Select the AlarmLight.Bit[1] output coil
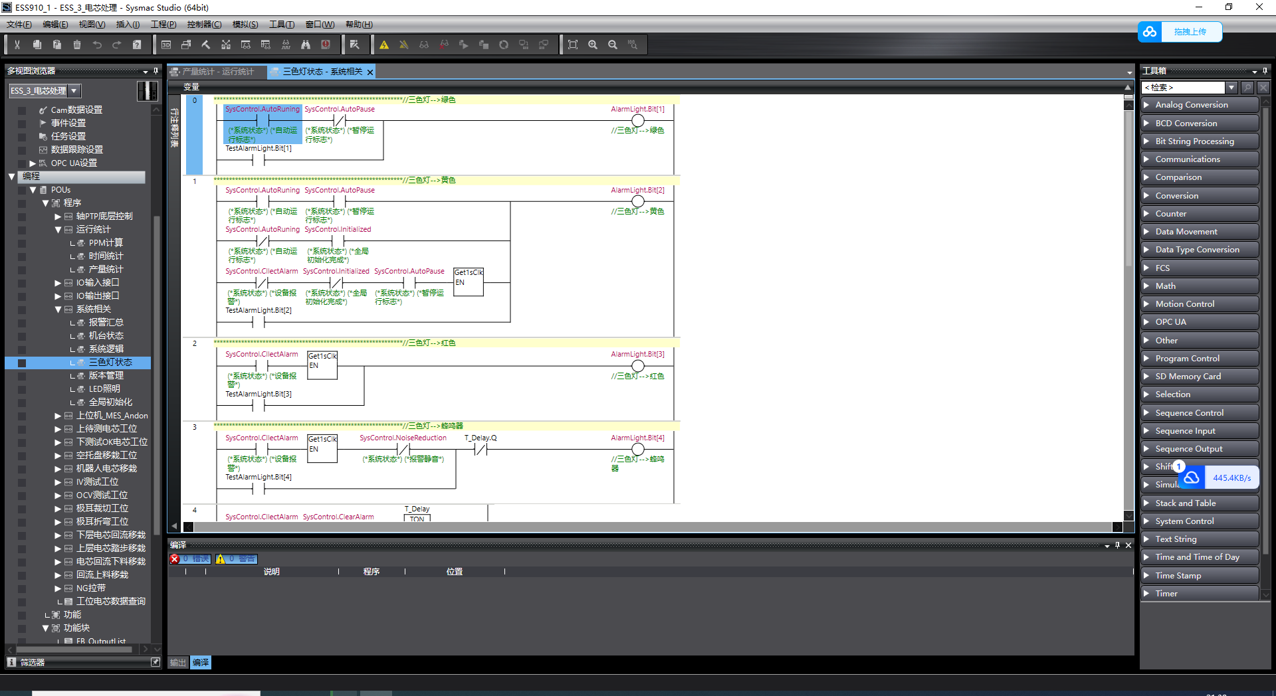The width and height of the screenshot is (1276, 696). pyautogui.click(x=638, y=121)
